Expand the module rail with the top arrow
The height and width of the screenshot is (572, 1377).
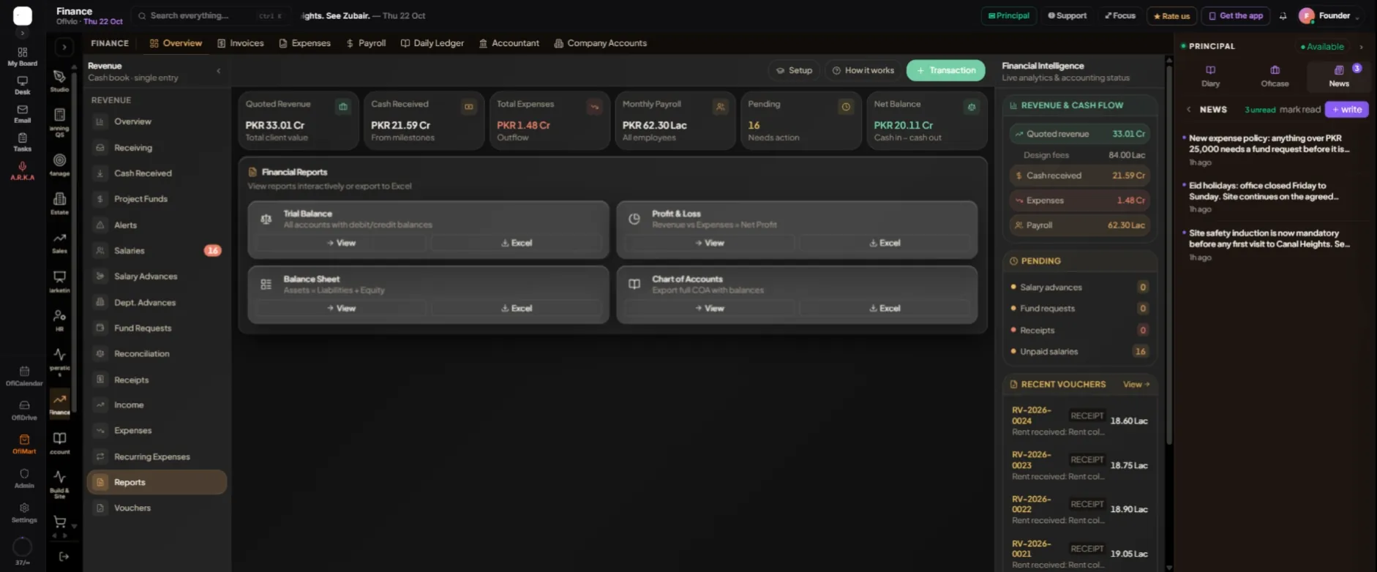point(64,47)
